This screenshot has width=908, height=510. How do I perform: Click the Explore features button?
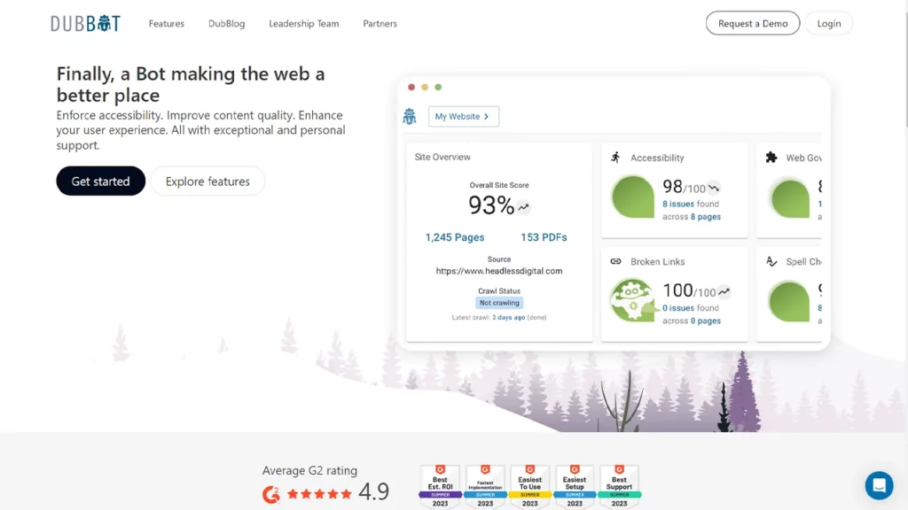pos(207,182)
